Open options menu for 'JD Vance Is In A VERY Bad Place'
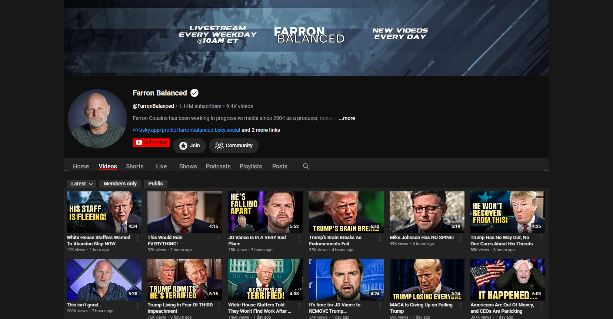 299,238
